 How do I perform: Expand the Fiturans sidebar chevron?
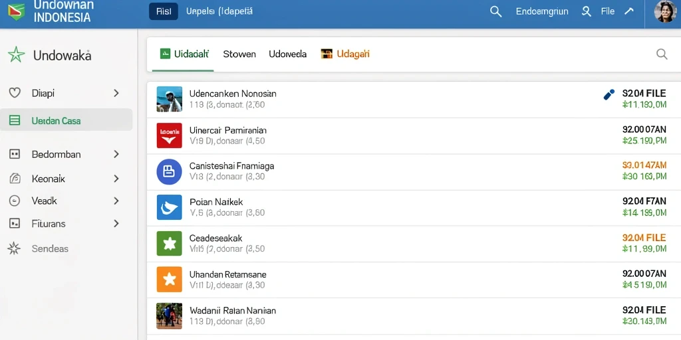point(116,223)
